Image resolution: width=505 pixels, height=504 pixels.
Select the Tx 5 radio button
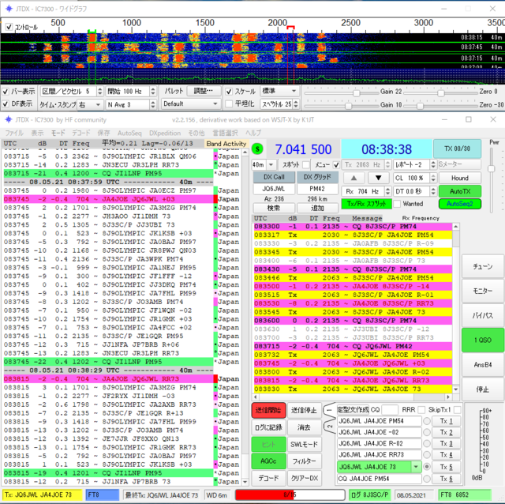pyautogui.click(x=427, y=467)
